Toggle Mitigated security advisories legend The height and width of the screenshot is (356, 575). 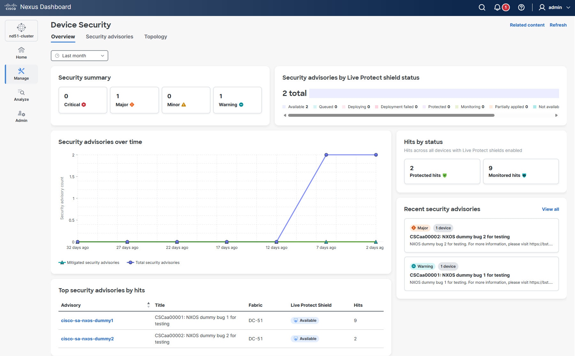tap(89, 263)
